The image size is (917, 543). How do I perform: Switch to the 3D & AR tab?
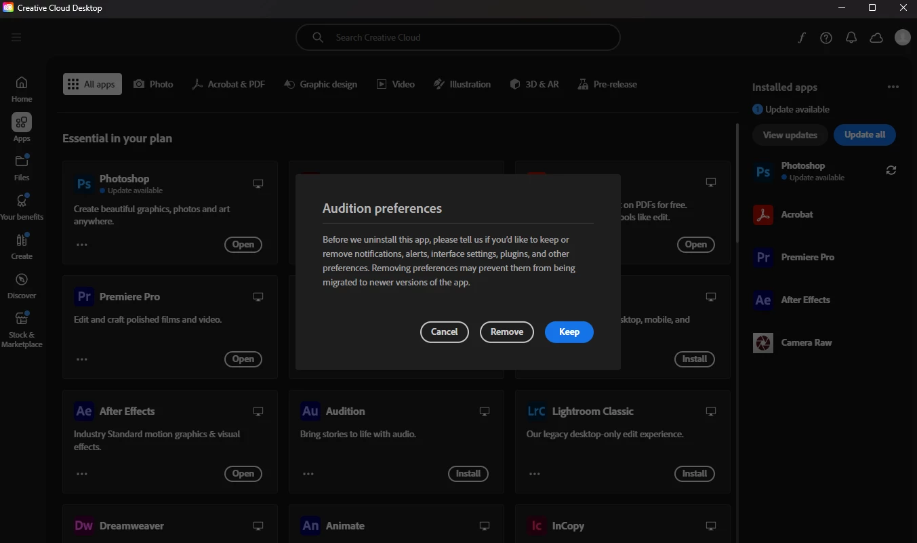point(535,84)
